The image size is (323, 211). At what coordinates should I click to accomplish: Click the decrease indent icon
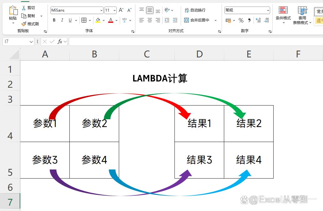point(167,20)
